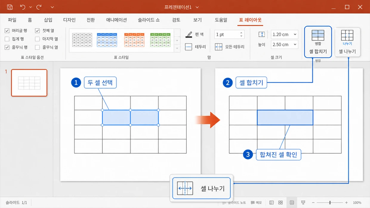Switch to the 삽입 tab
Image resolution: width=370 pixels, height=208 pixels.
pyautogui.click(x=48, y=20)
